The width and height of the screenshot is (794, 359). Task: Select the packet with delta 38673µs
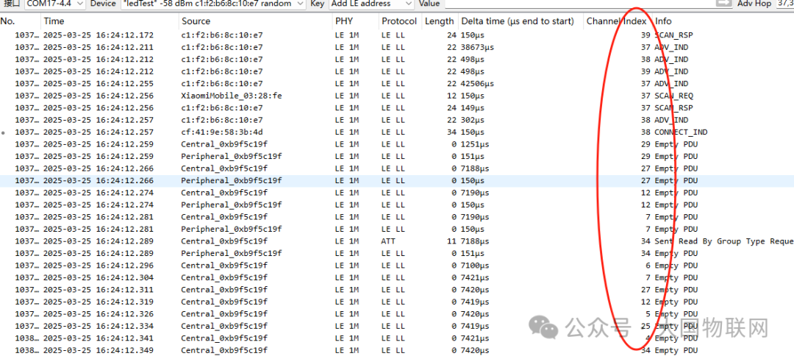pyautogui.click(x=397, y=47)
